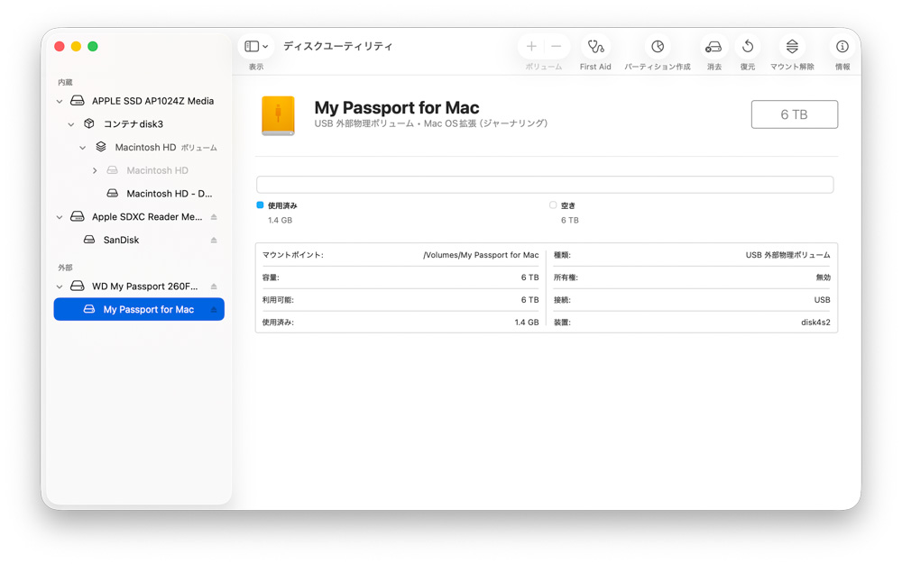Open the info (情報) icon
This screenshot has width=902, height=564.
click(842, 47)
